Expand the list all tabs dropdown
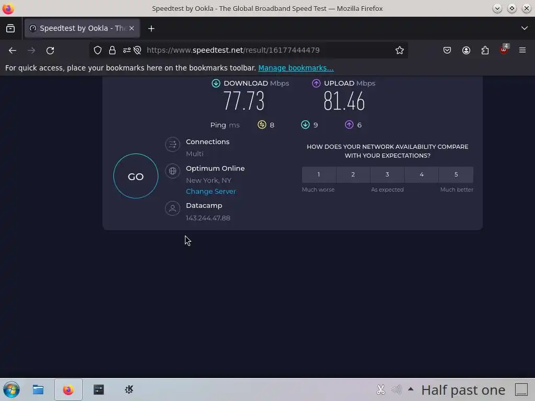 (525, 28)
